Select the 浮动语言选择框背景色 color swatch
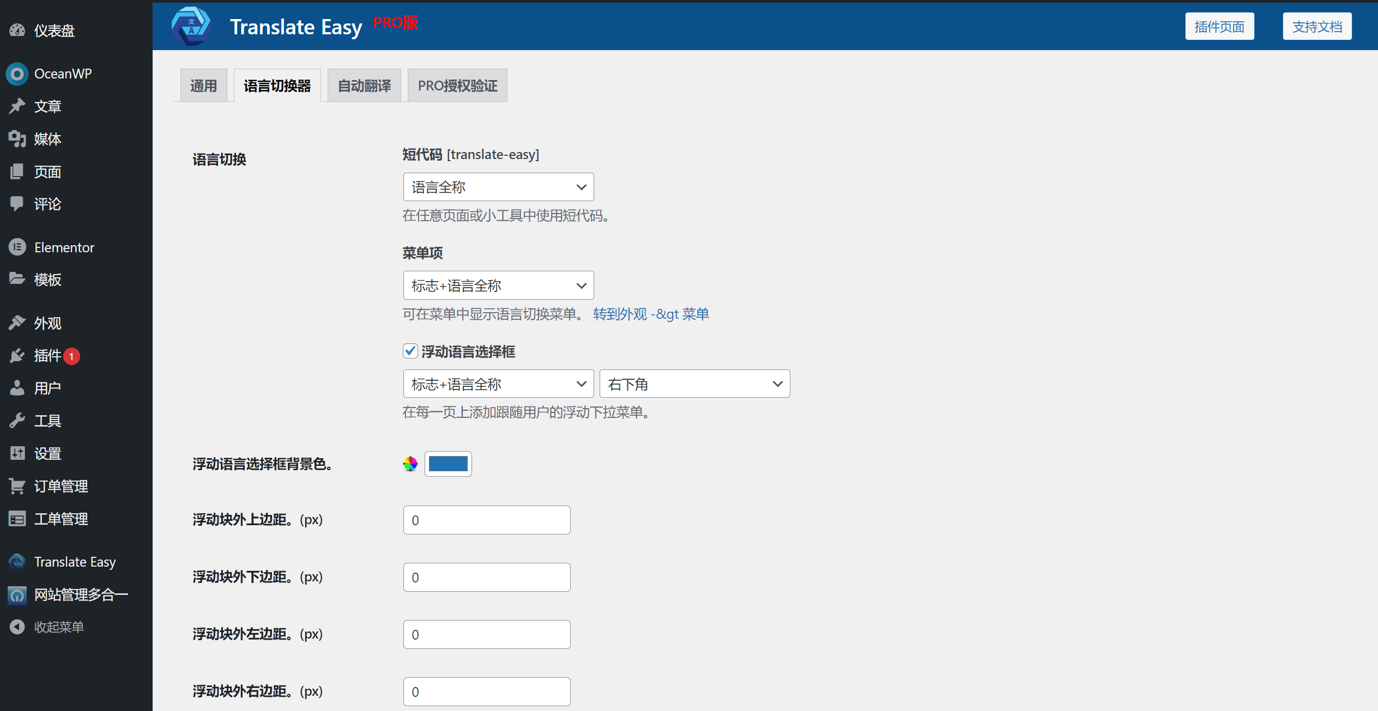This screenshot has height=711, width=1378. coord(448,464)
